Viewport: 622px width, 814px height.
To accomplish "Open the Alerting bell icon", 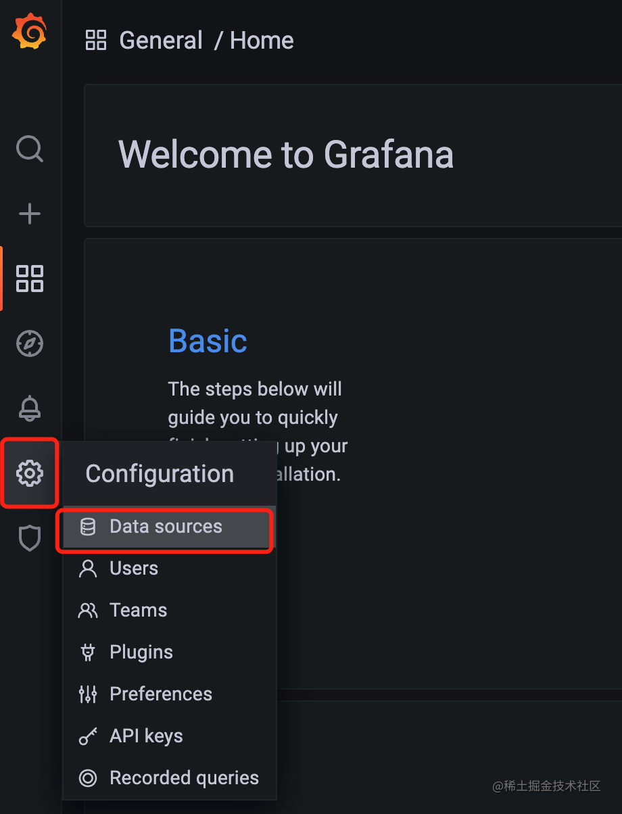I will coord(30,408).
